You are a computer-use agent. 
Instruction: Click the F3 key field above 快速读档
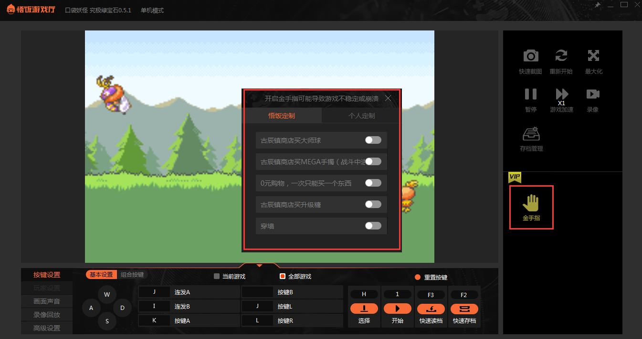(x=431, y=295)
